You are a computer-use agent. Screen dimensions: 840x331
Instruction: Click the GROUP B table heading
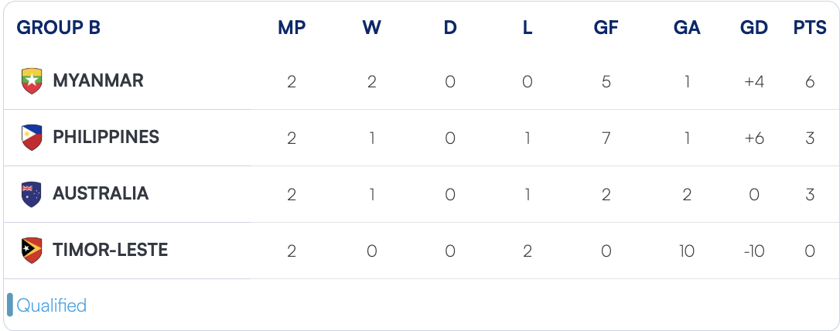click(x=59, y=28)
